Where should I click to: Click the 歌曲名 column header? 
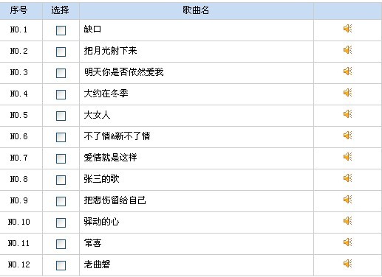tap(196, 10)
